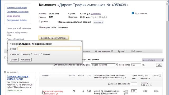The height and width of the screenshot is (95, 169).
Task: Toggle the select-all checkbox below the tabs
Action: tap(5, 58)
